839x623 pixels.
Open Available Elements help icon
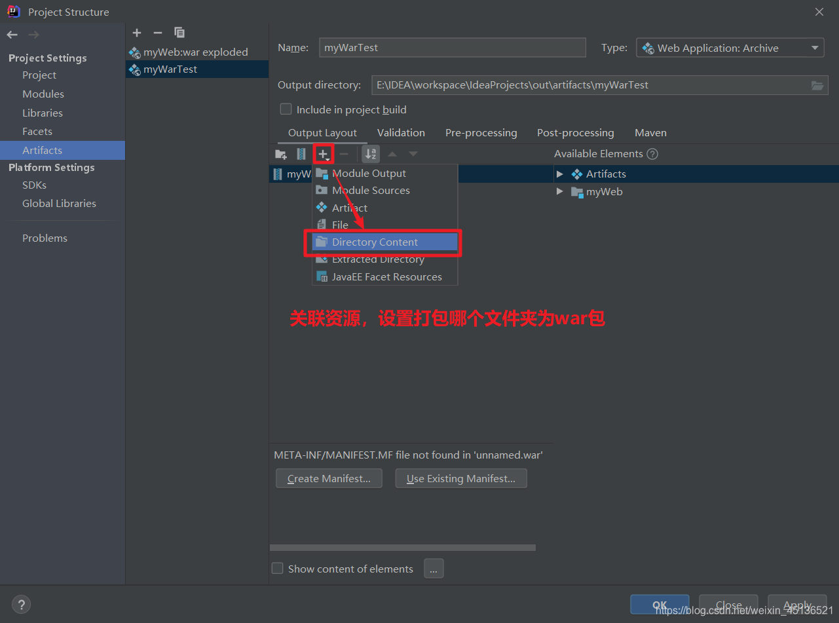click(652, 154)
